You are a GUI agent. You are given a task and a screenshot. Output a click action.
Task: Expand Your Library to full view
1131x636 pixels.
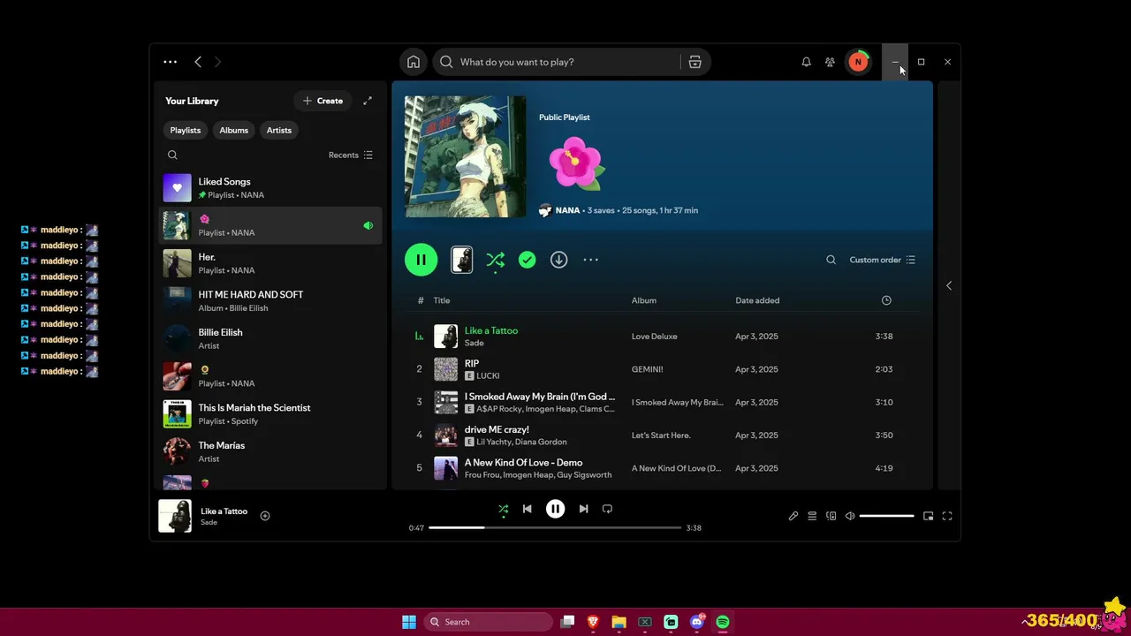tap(368, 101)
